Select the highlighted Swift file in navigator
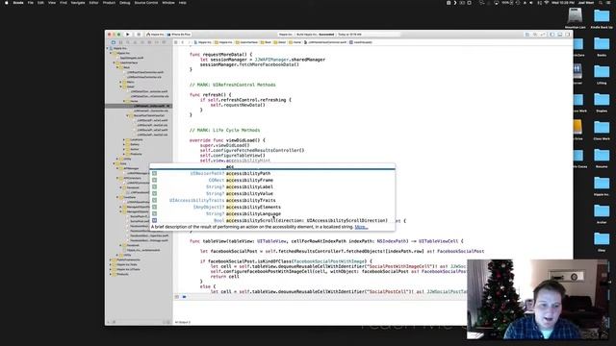Viewport: 616px width, 346px height. click(x=139, y=106)
